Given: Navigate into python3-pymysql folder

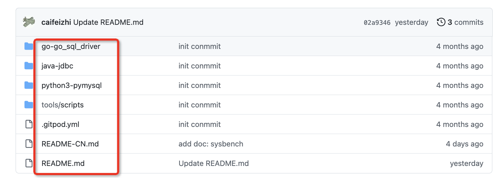Looking at the screenshot, I should (x=72, y=85).
